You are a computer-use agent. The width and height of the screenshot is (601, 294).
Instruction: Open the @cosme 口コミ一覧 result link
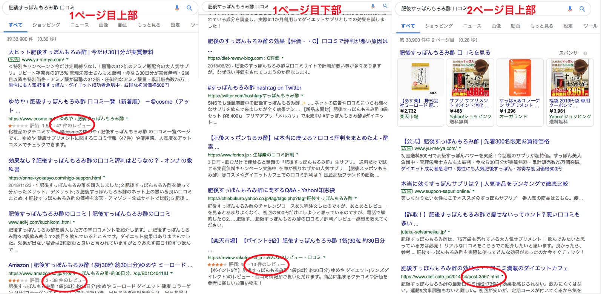(x=99, y=106)
